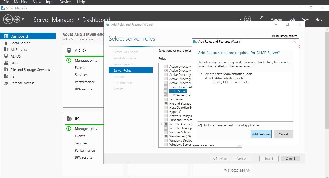
Task: Click AD DS Manageability green status icon
Action: (69, 60)
